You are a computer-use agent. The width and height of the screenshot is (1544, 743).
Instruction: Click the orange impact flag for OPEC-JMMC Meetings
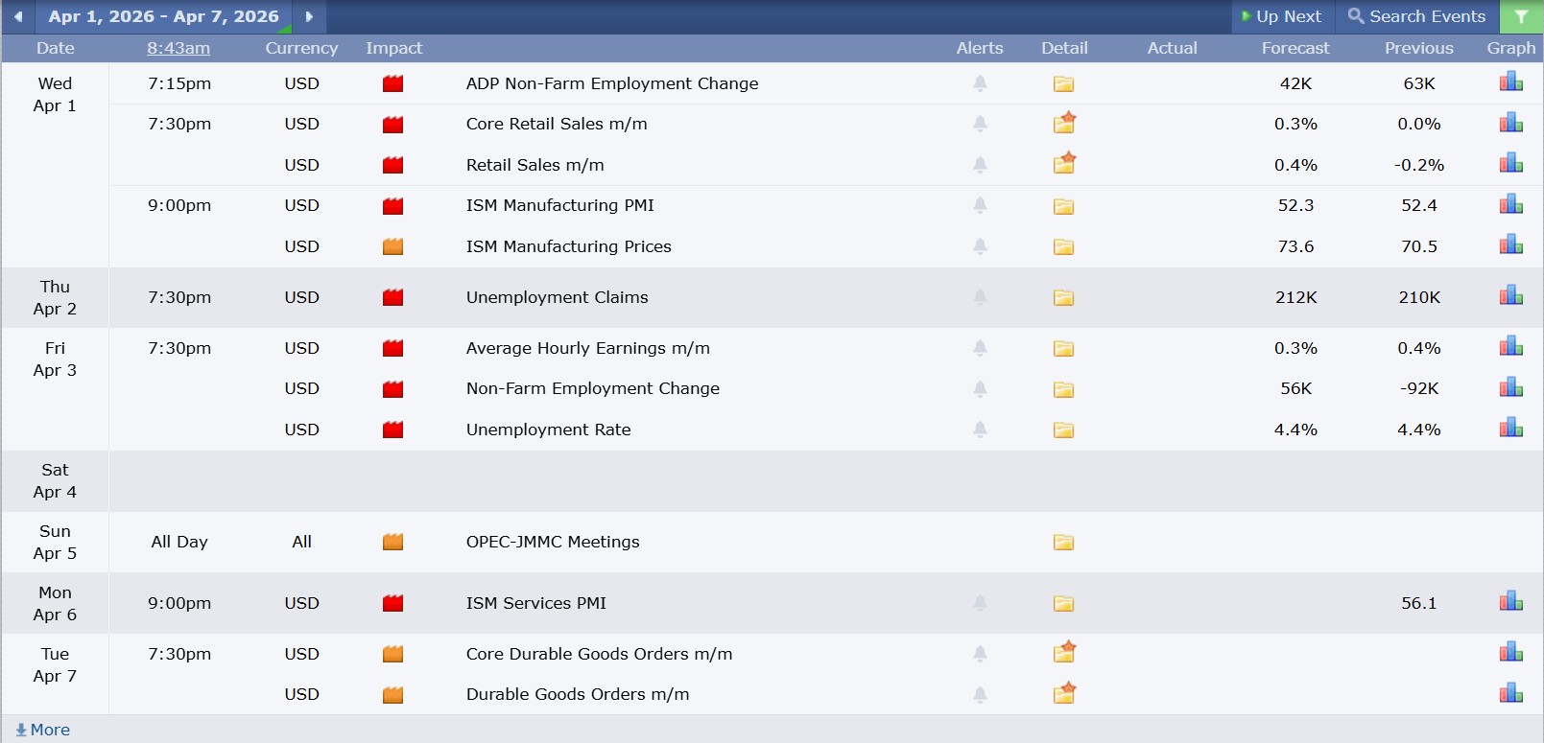point(392,542)
